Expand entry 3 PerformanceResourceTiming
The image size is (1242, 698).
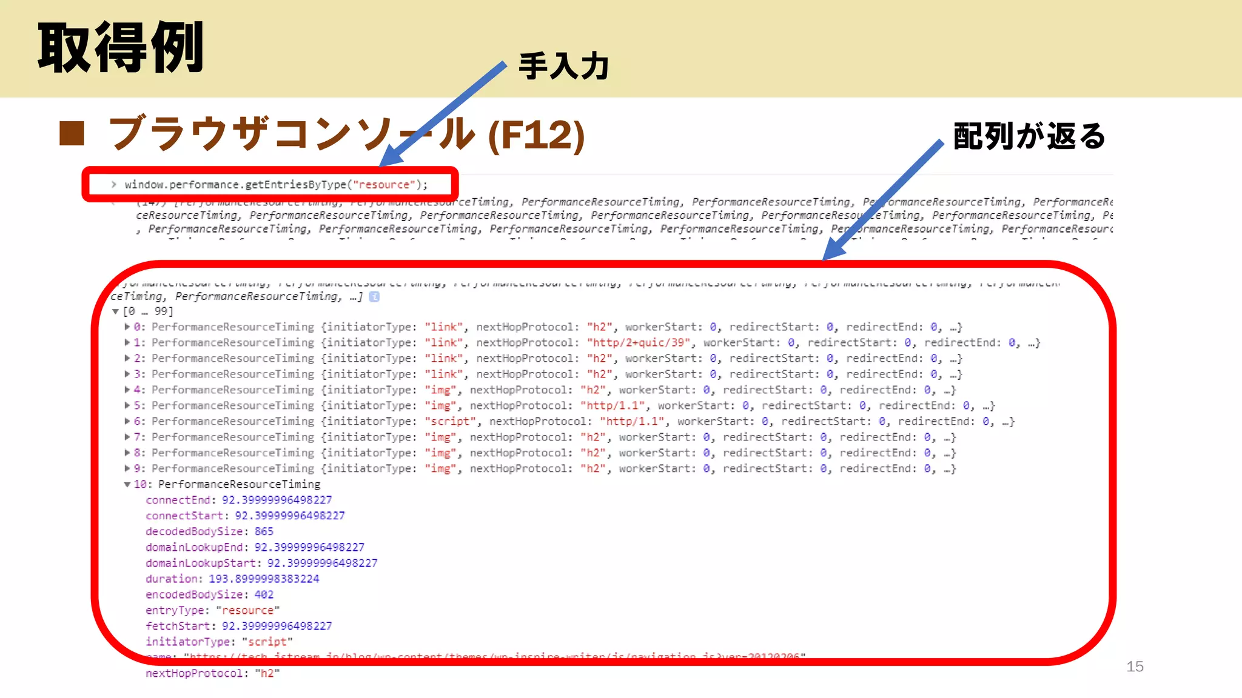pos(127,374)
